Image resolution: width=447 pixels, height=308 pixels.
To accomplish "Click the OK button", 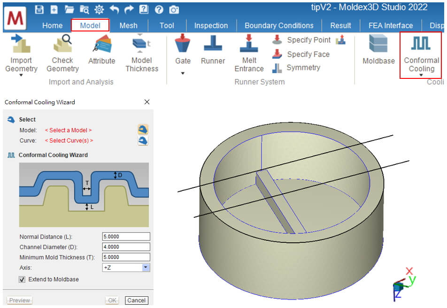I will point(112,300).
